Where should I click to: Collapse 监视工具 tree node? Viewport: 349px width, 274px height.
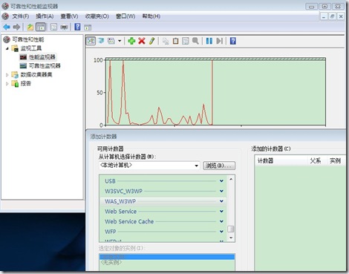7,48
